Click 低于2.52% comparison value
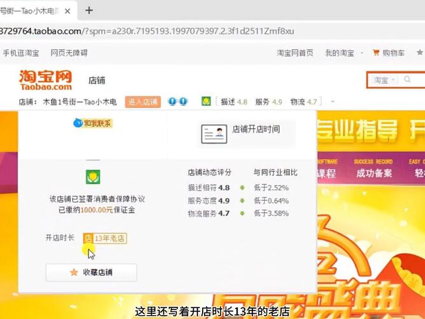Viewport: 425px width, 319px height. tap(271, 188)
